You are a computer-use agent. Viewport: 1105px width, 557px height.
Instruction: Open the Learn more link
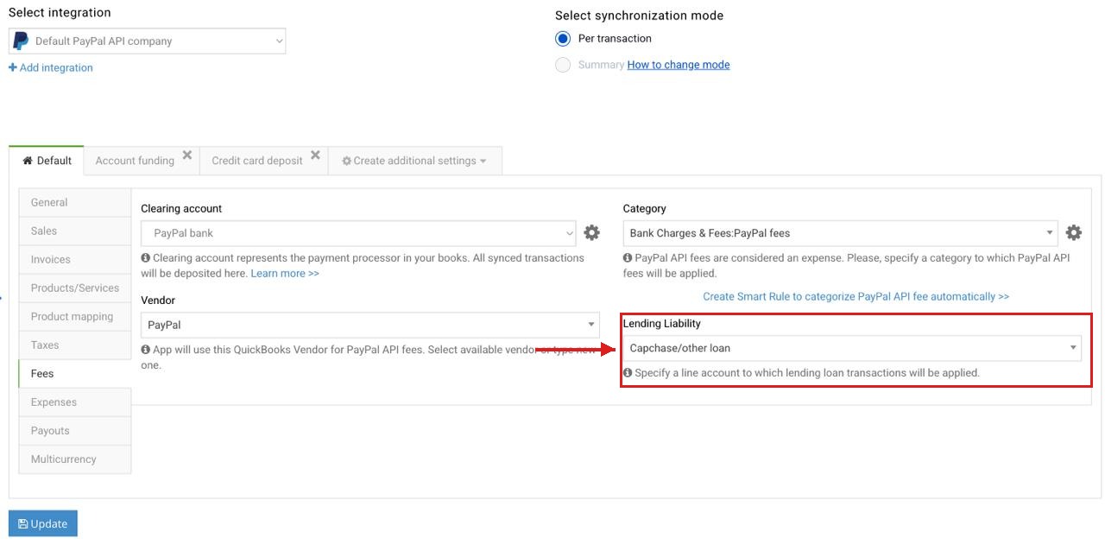tap(285, 273)
